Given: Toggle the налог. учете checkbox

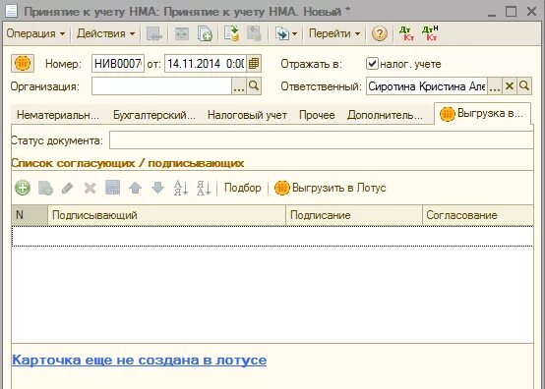Looking at the screenshot, I should [x=372, y=64].
